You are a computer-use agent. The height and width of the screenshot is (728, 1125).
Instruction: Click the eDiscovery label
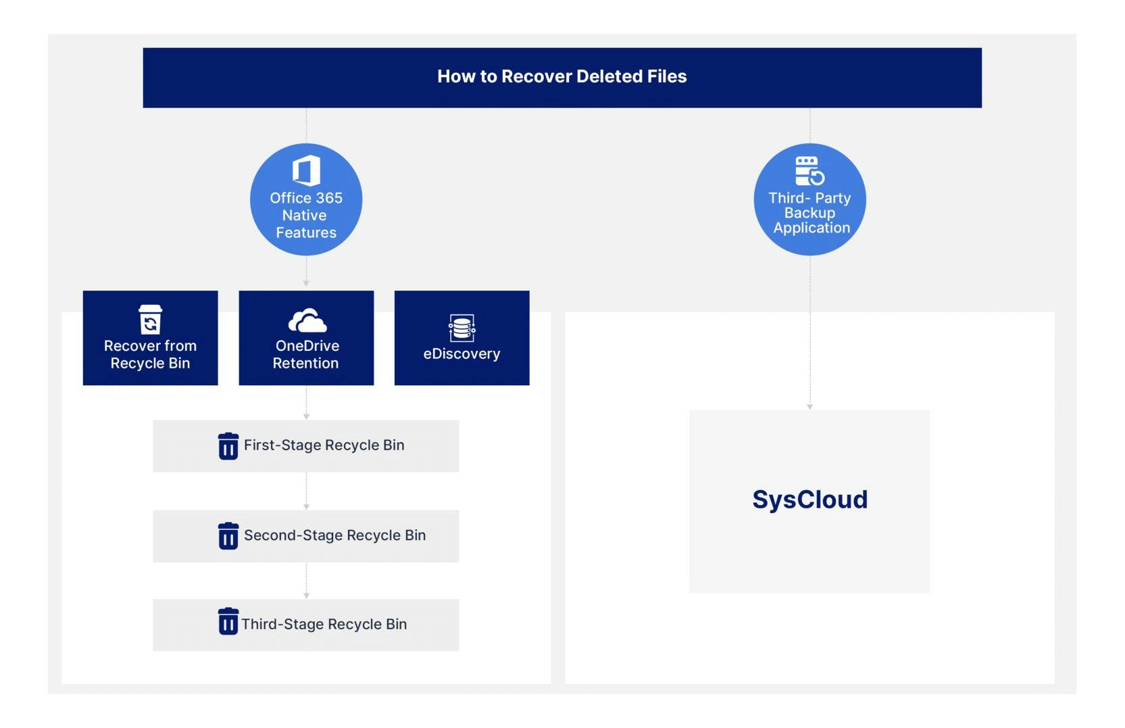461,354
